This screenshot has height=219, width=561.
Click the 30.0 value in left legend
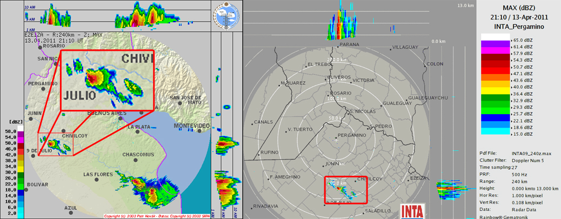tap(12, 172)
